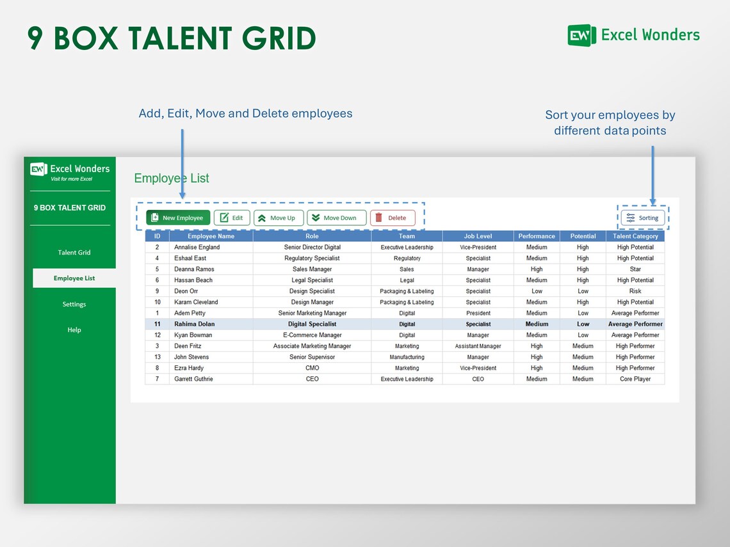730x547 pixels.
Task: Open the Employee List tab
Action: (74, 278)
